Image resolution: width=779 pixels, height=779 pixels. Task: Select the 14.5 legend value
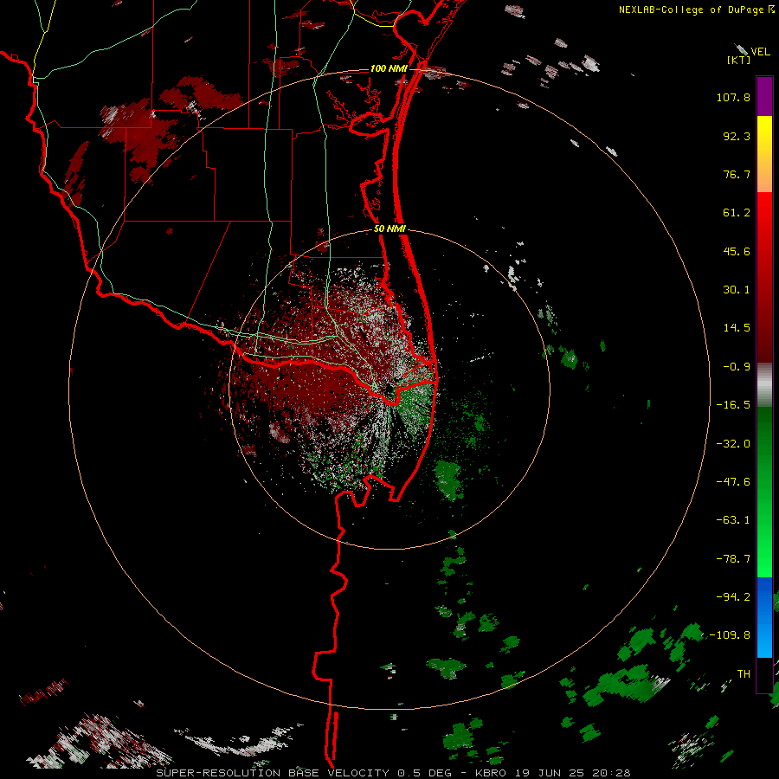(x=737, y=328)
